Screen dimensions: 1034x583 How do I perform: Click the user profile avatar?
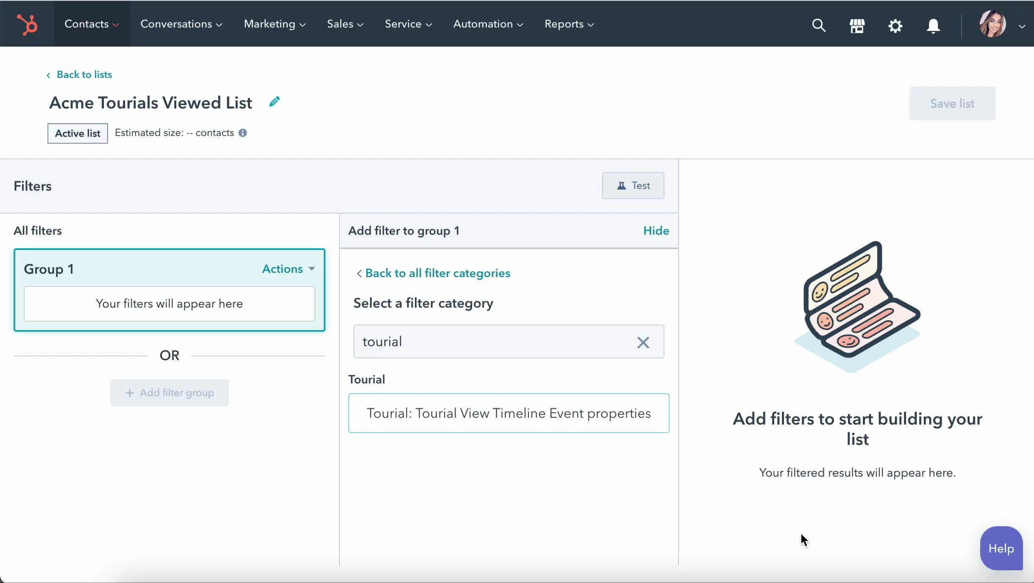[992, 24]
